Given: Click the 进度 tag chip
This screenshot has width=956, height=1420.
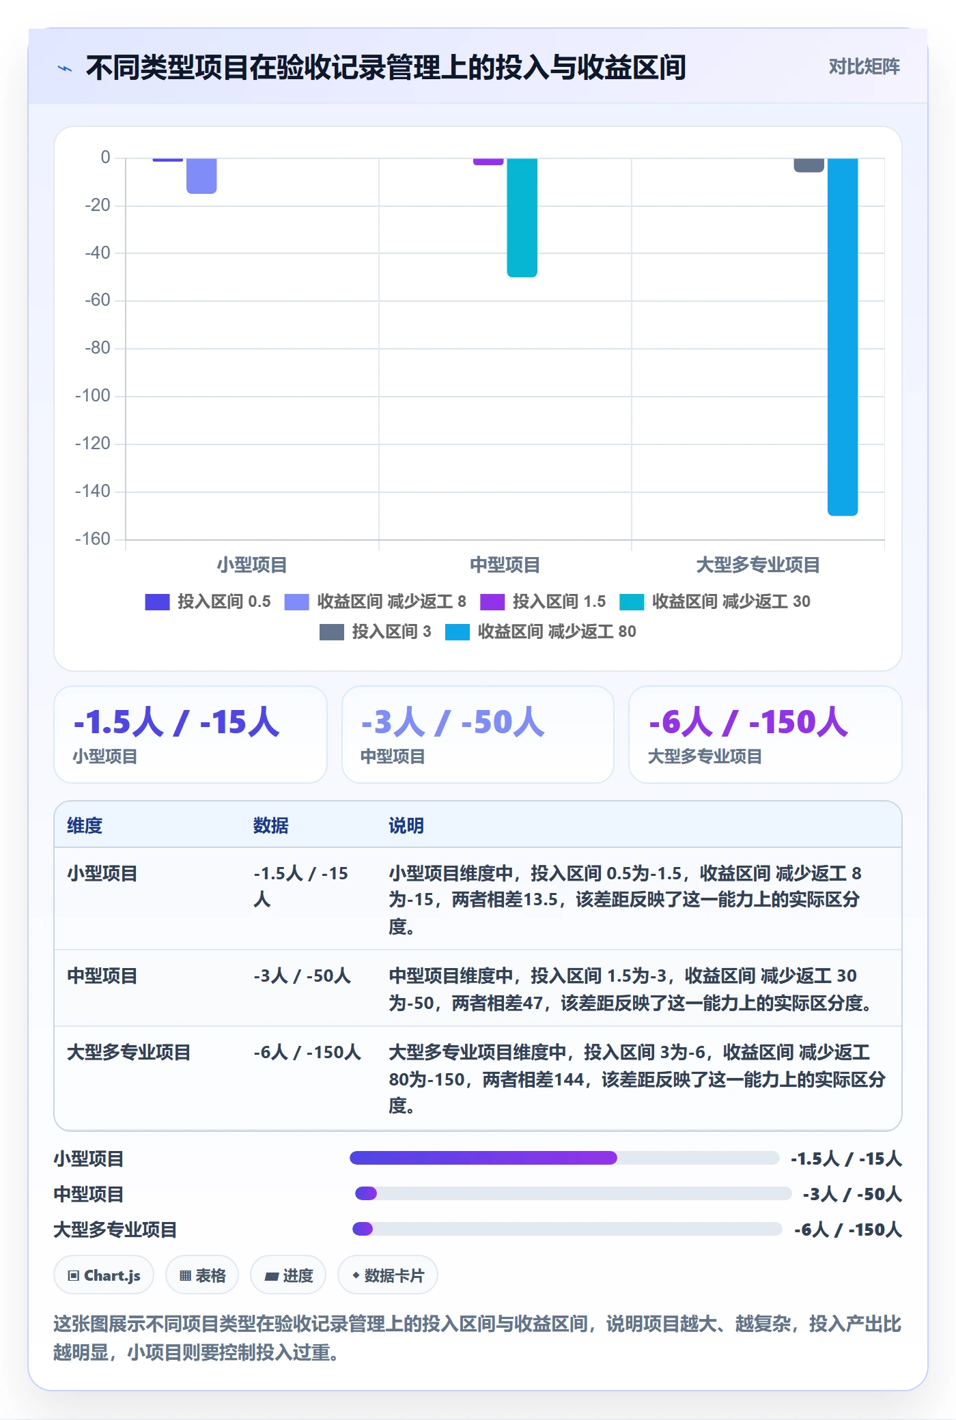Looking at the screenshot, I should click(288, 1275).
